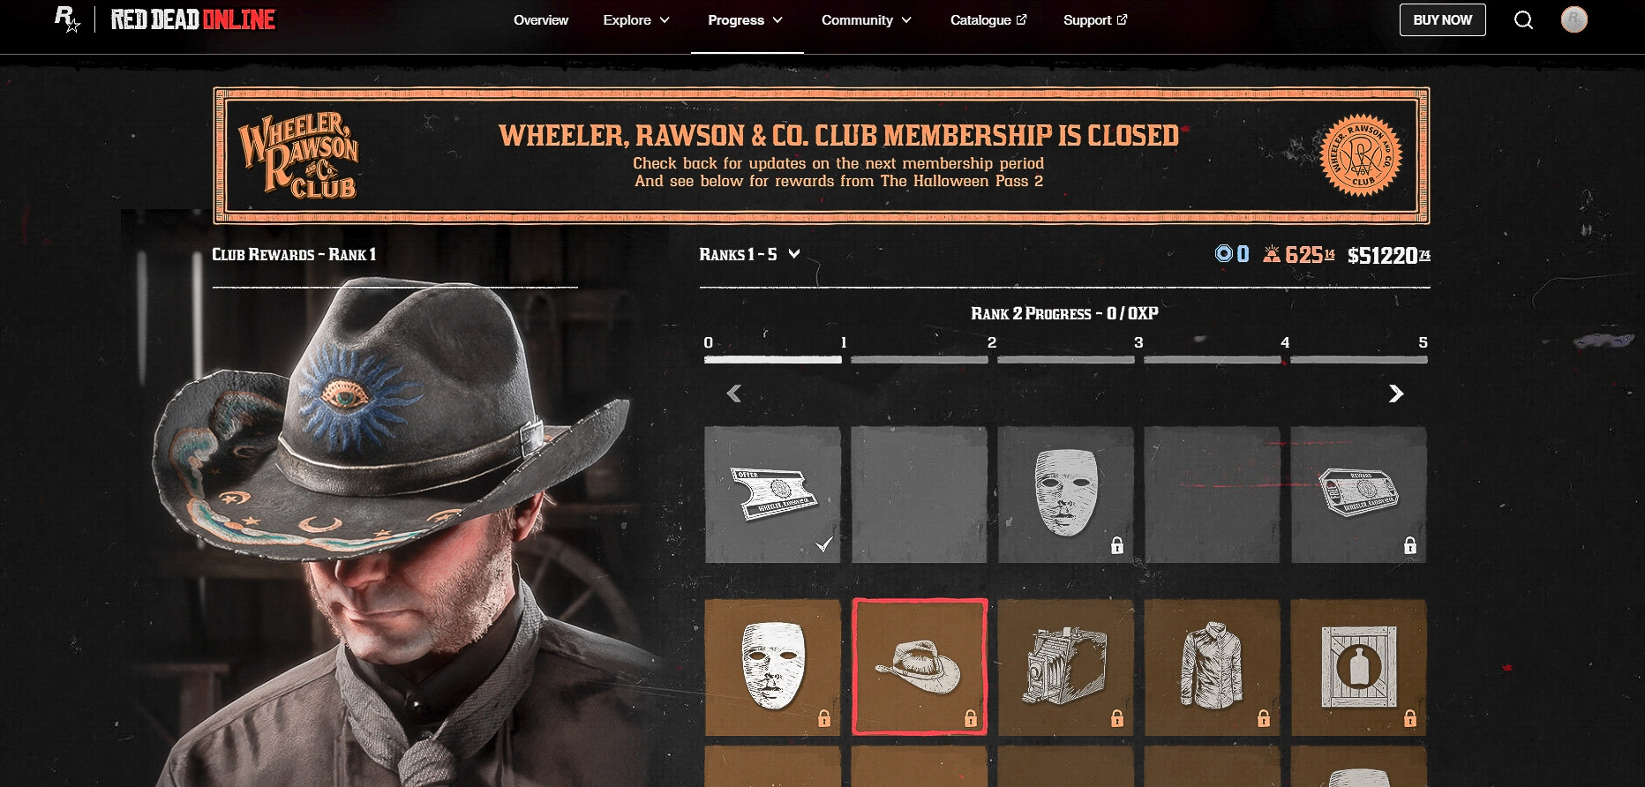This screenshot has height=787, width=1645.
Task: Click the BUY NOW button
Action: [x=1442, y=20]
